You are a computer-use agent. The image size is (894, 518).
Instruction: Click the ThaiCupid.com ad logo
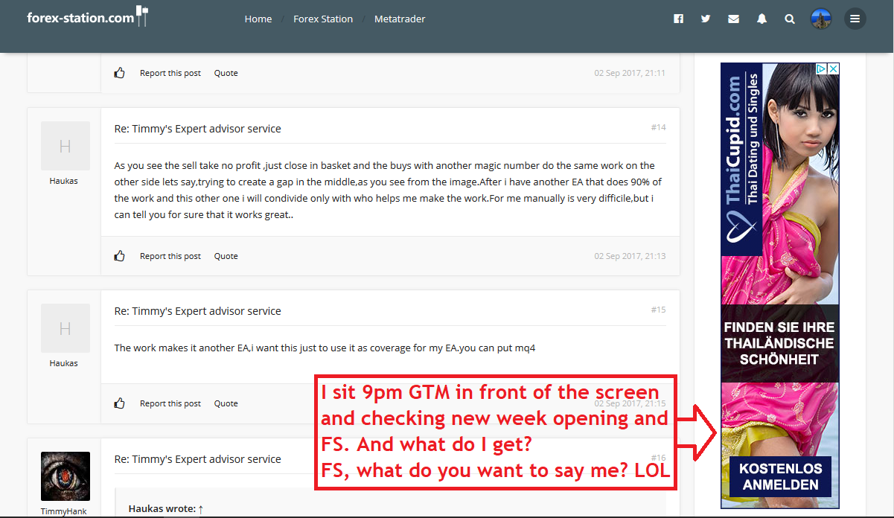741,161
